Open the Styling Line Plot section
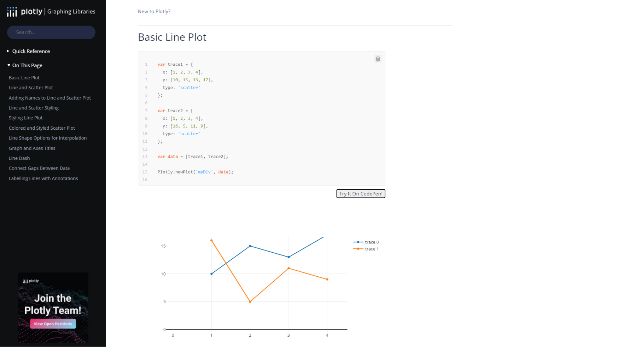617x347 pixels. tap(25, 118)
